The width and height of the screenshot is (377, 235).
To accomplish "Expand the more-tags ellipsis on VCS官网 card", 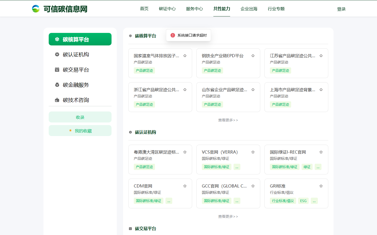I will click(237, 167).
